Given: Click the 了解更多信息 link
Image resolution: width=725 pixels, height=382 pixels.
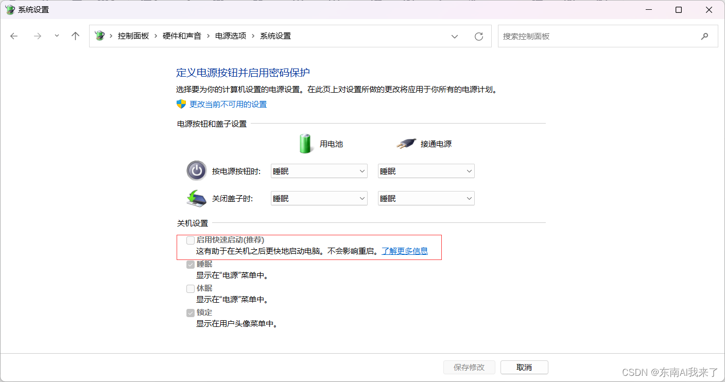Looking at the screenshot, I should pos(405,251).
